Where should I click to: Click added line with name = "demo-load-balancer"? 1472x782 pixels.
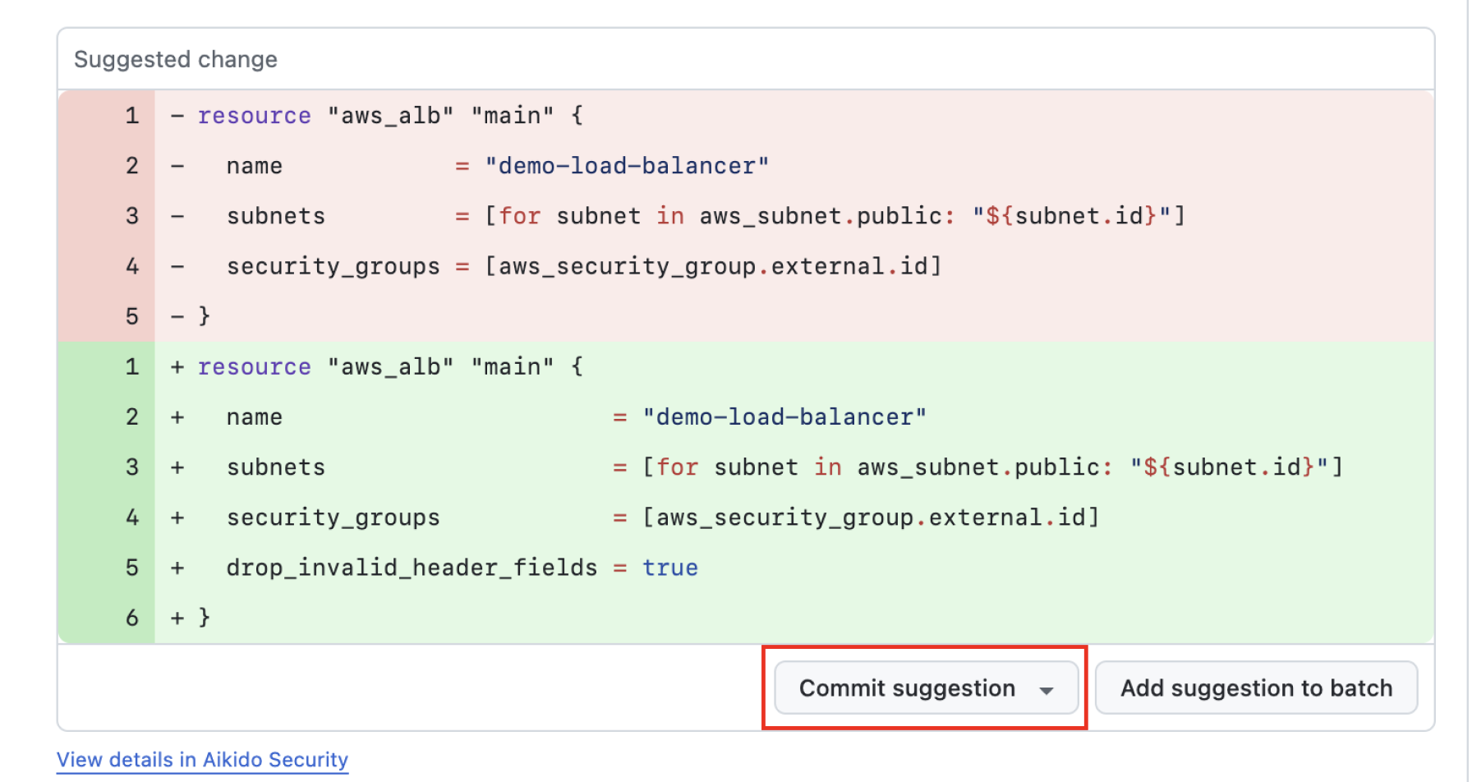point(746,416)
